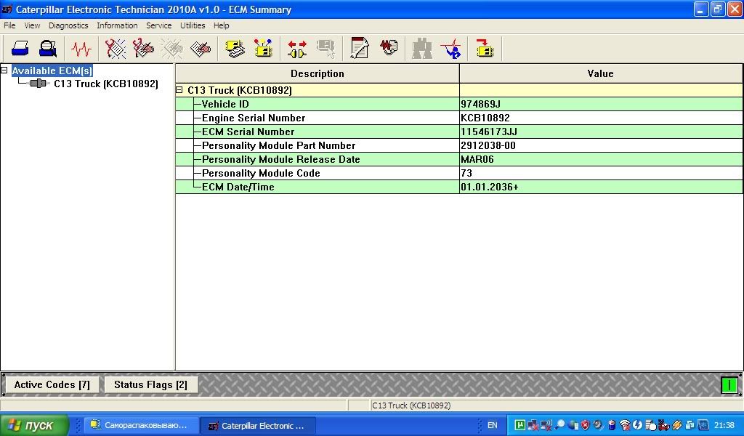Open Active Diagnostic Codes stethoscope icon
Image resolution: width=744 pixels, height=436 pixels.
click(116, 49)
